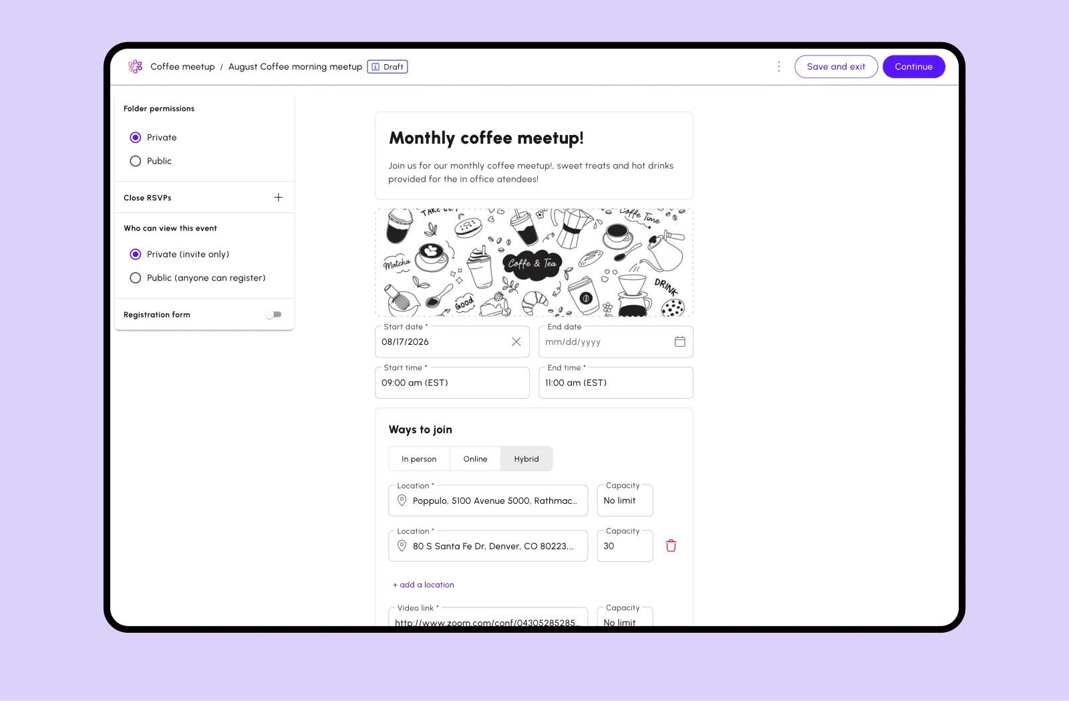Click the No limit capacity of Poppulo location
1069x701 pixels.
625,501
